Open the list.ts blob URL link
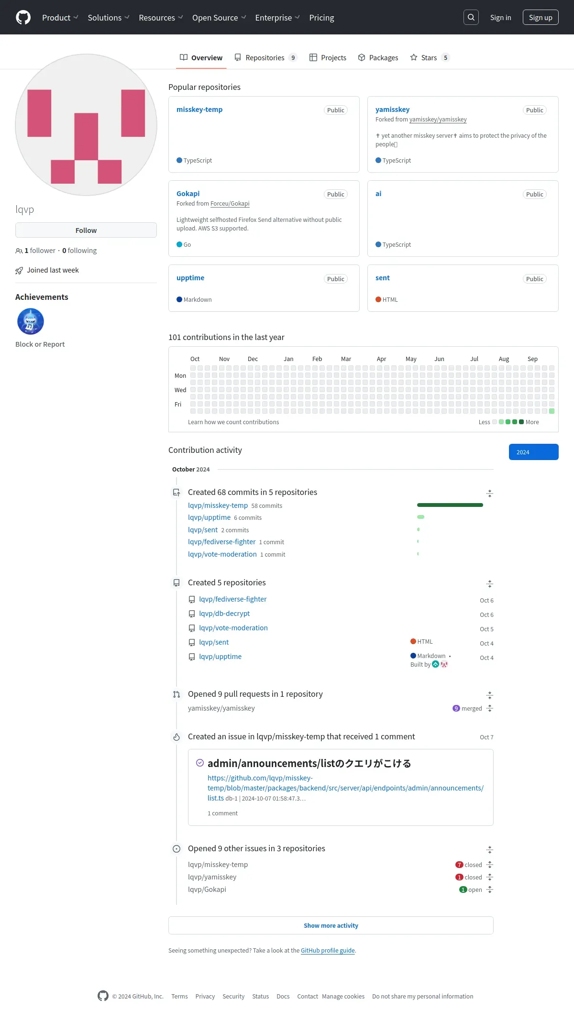The image size is (574, 1021). coord(345,788)
